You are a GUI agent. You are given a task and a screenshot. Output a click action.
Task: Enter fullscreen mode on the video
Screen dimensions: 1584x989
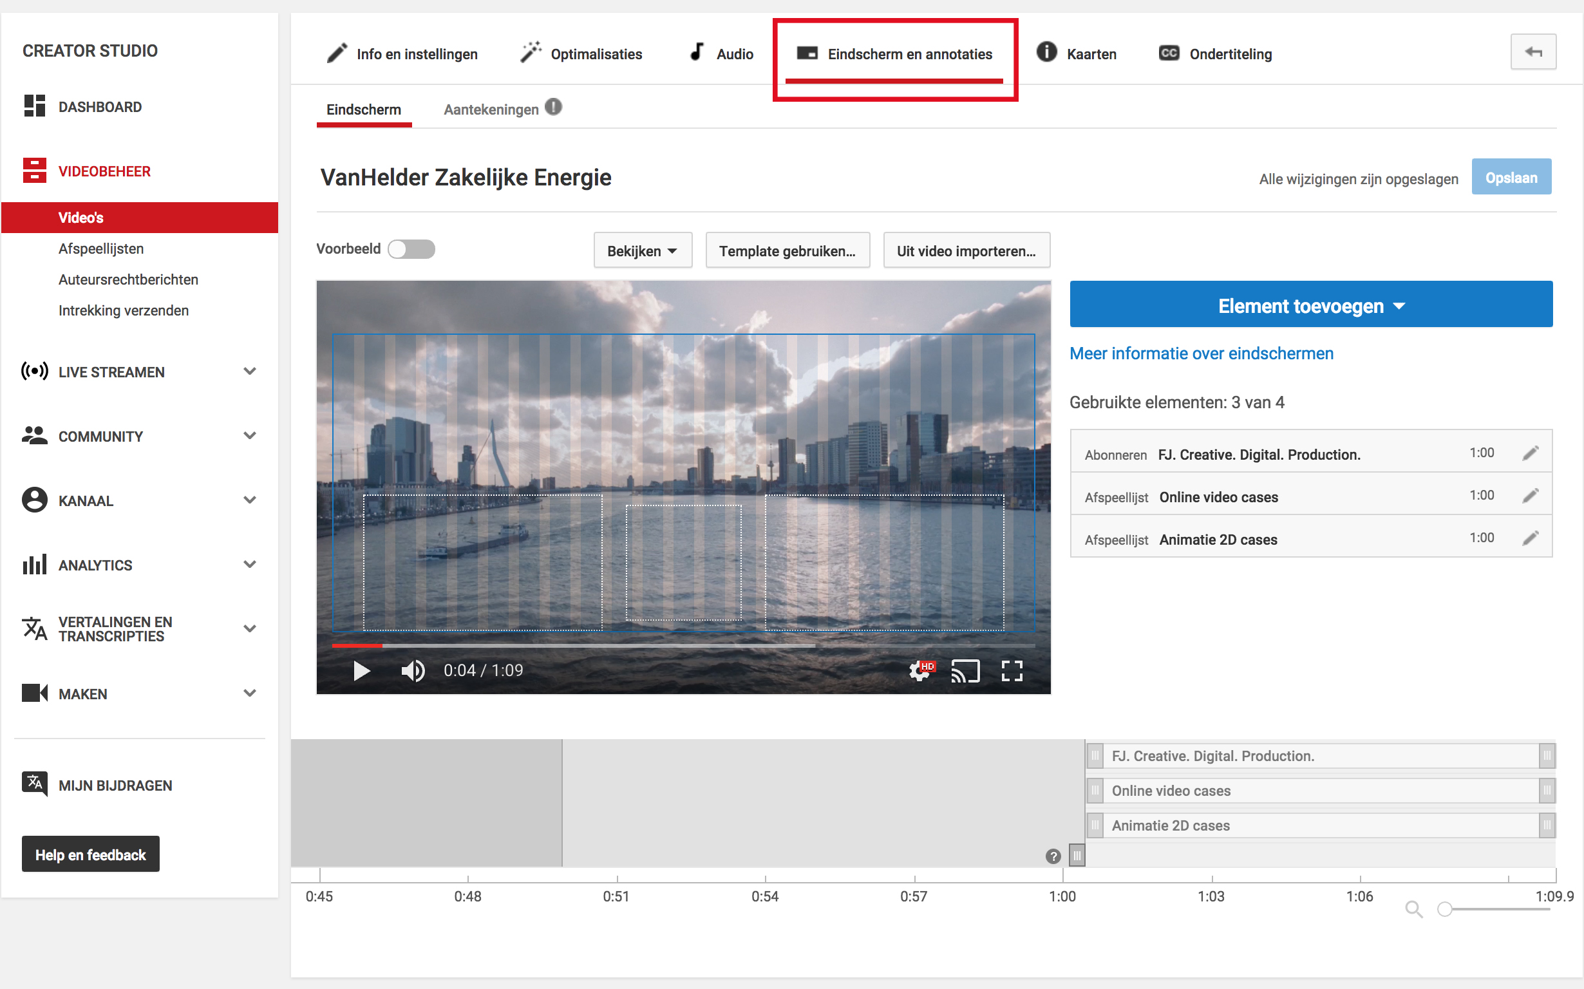tap(1012, 670)
